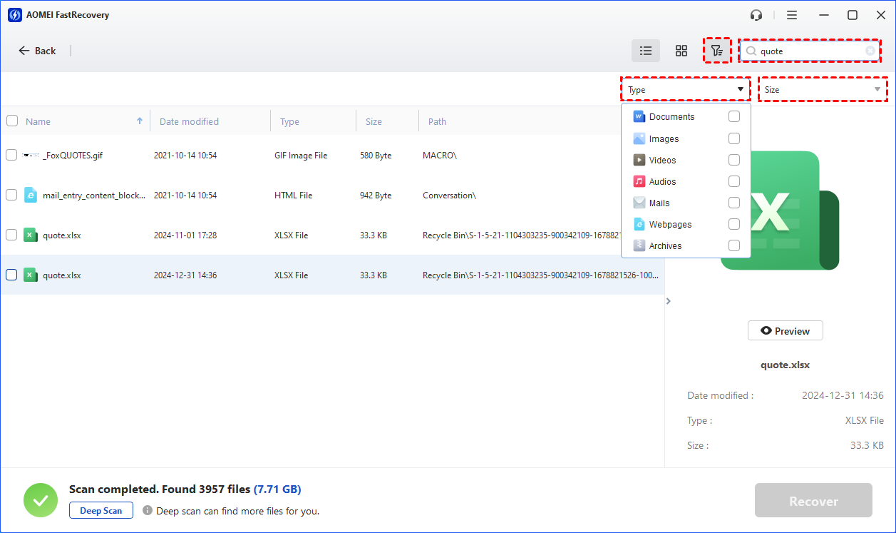
Task: Open the support headset icon
Action: click(x=756, y=15)
